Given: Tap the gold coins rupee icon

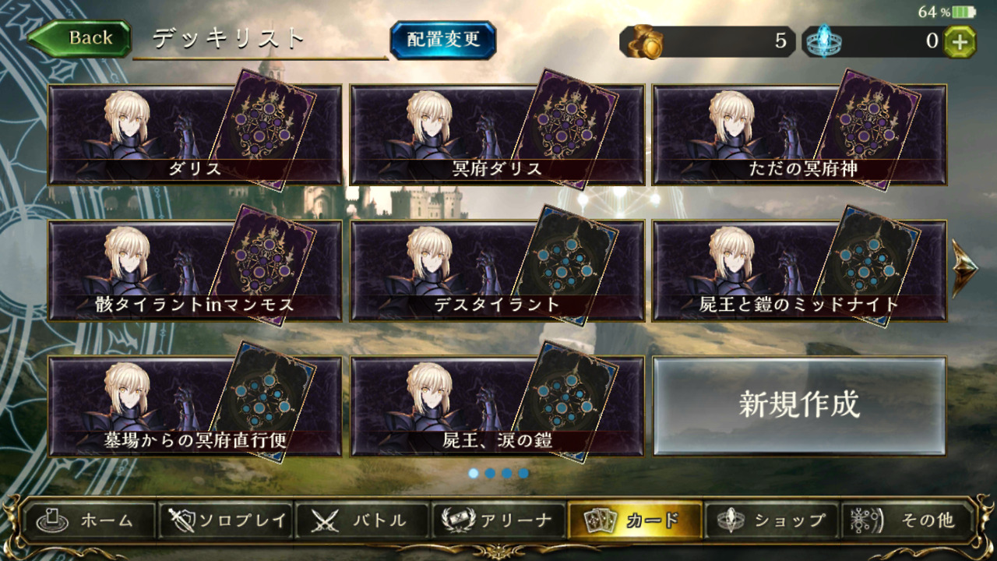Looking at the screenshot, I should (646, 42).
